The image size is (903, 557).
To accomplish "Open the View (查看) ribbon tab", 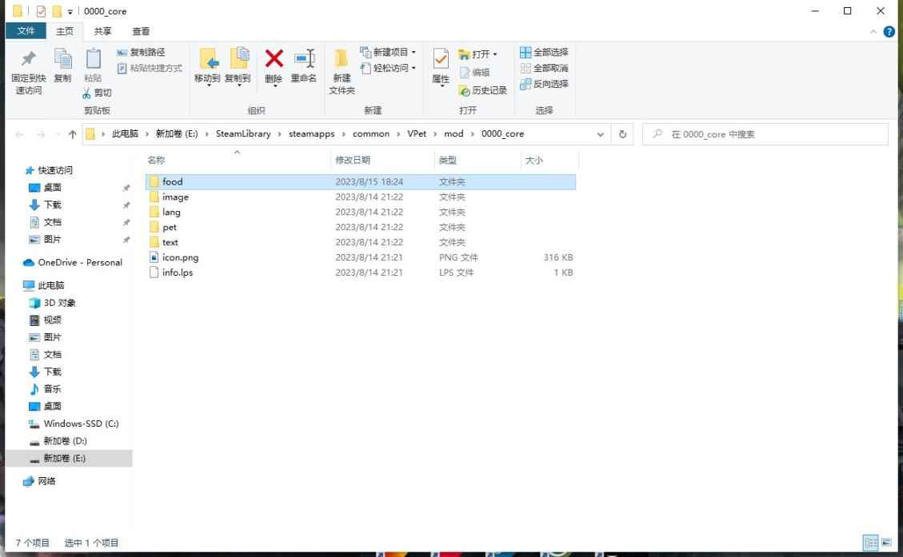I will [141, 31].
